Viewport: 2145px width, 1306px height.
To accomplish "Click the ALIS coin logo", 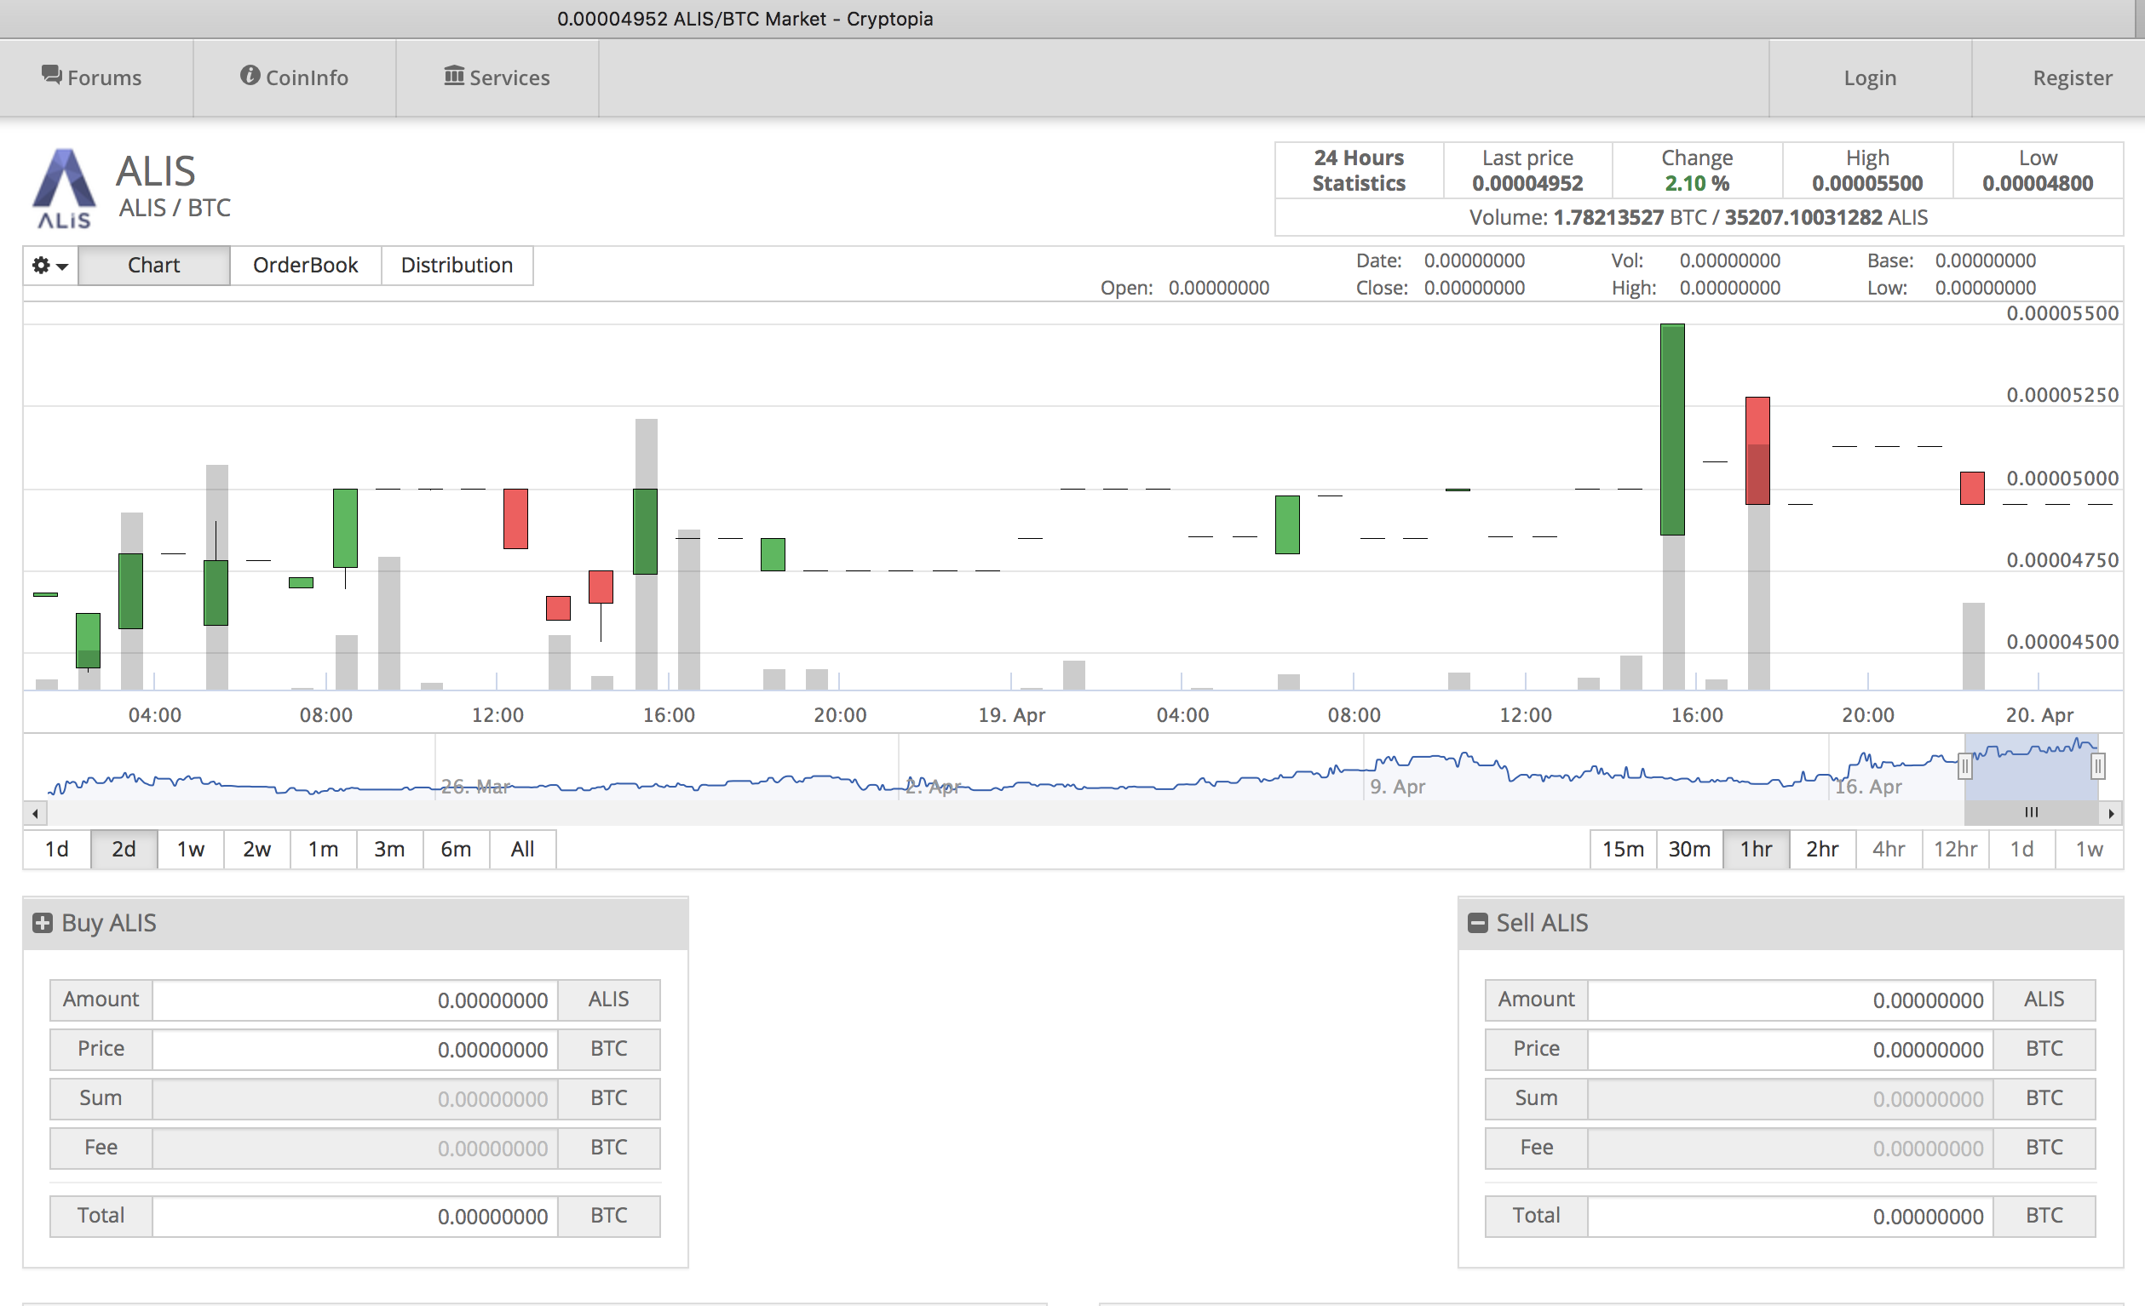I will [64, 188].
